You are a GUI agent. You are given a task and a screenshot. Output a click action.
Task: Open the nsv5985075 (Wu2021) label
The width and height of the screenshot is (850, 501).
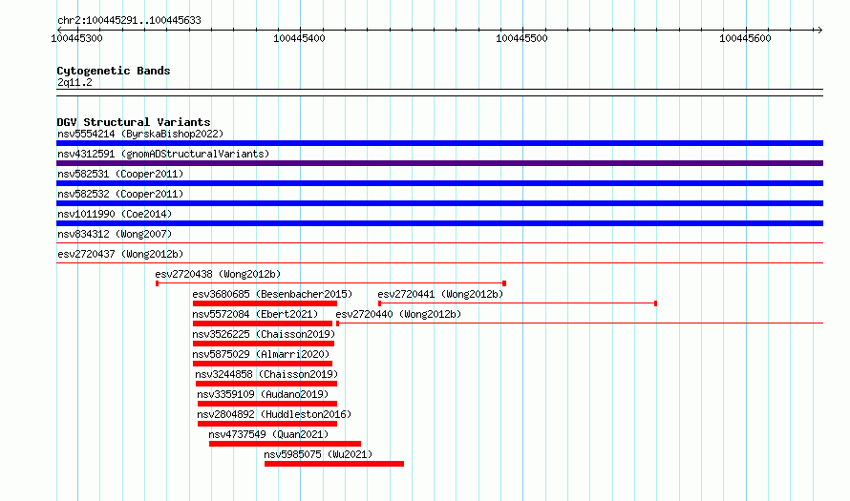318,454
